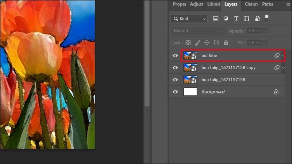Select the hoa-tulip copy layer thumbnail
The height and width of the screenshot is (164, 292).
coord(190,68)
